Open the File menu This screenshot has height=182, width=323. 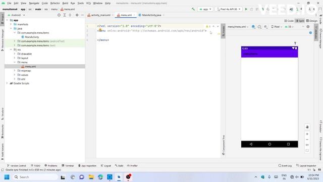(x=9, y=3)
